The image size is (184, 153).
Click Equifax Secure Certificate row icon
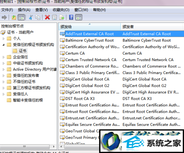pos(62,124)
